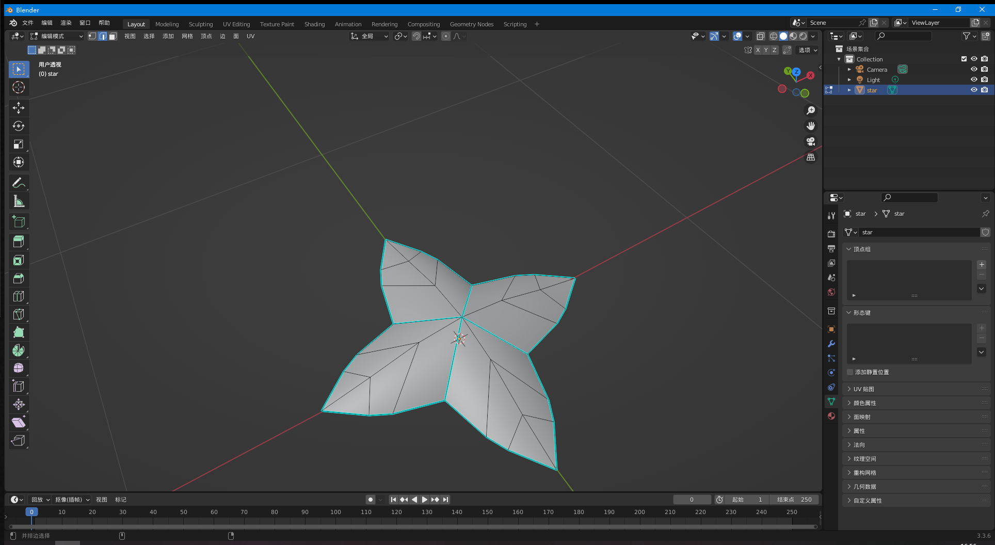Switch to edge select mode
This screenshot has width=995, height=545.
point(103,36)
